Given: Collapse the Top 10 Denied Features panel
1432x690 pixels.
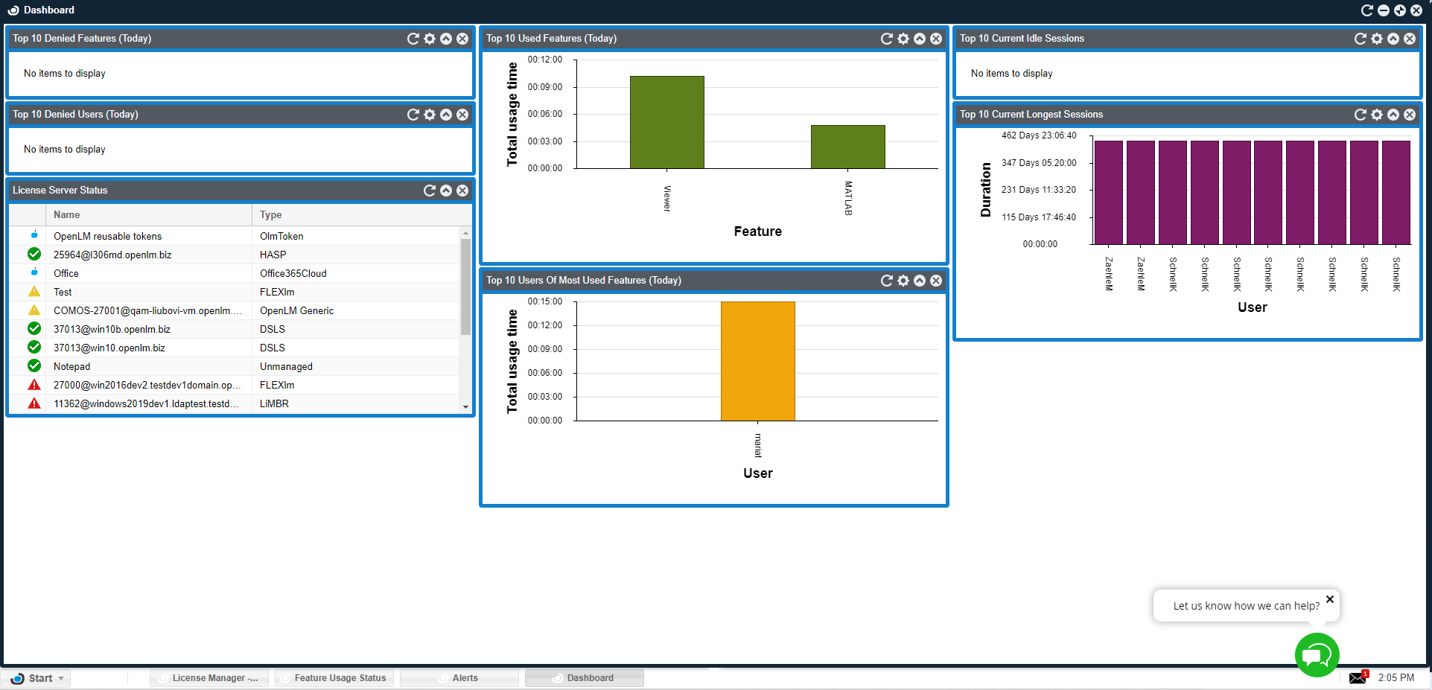Looking at the screenshot, I should [x=445, y=39].
